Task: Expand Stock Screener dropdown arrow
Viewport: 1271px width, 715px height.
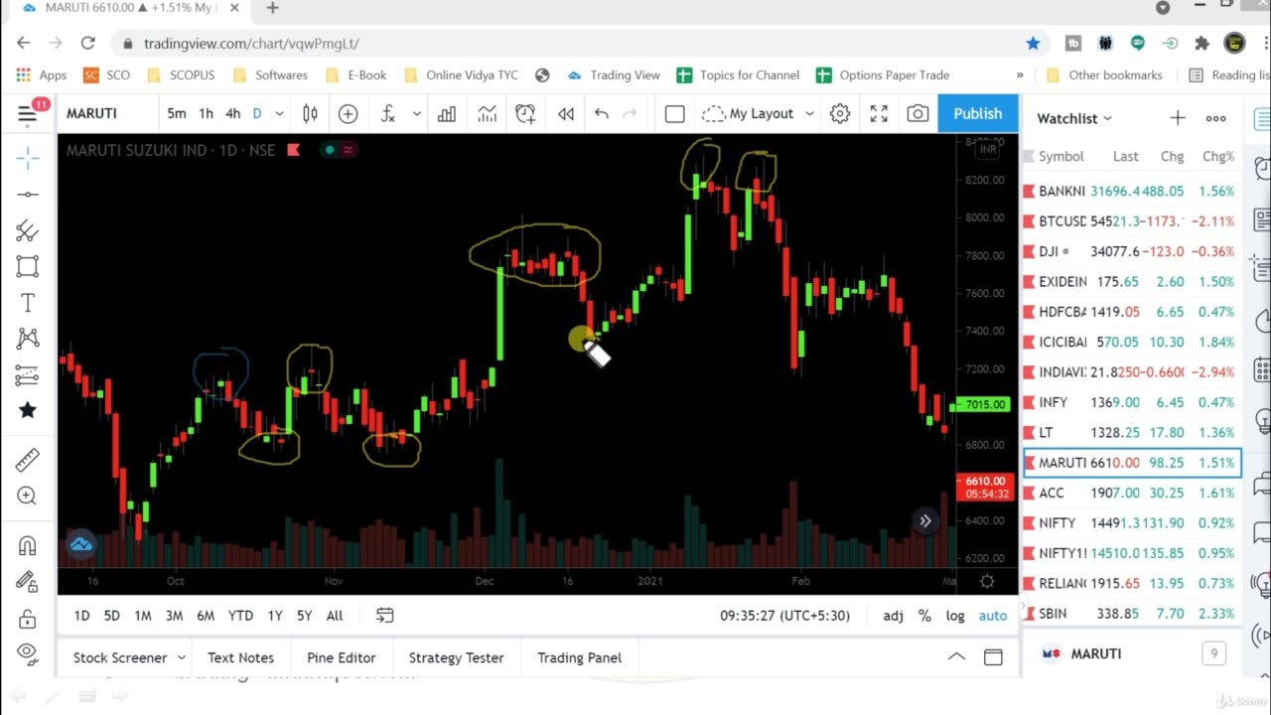Action: 182,657
